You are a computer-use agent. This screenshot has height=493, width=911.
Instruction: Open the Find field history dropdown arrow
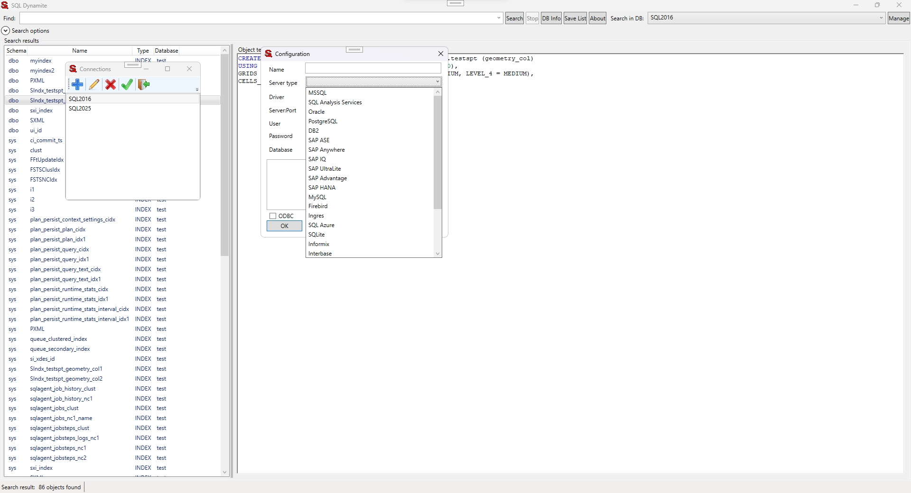pyautogui.click(x=499, y=18)
